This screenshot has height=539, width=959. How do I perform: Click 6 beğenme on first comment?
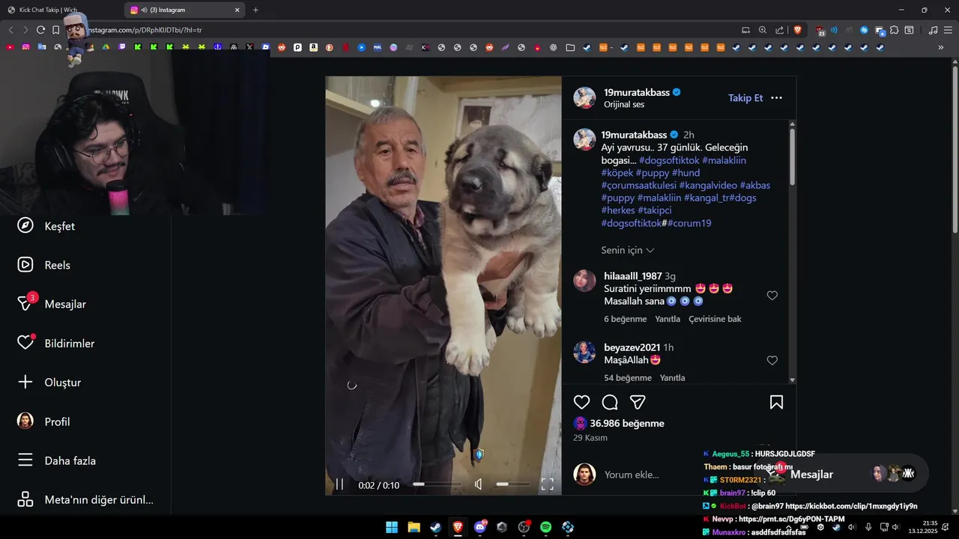point(625,319)
